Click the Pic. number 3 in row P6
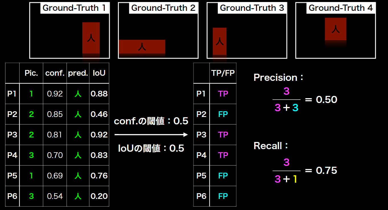Screen dimensions: 388x210 tap(31, 196)
